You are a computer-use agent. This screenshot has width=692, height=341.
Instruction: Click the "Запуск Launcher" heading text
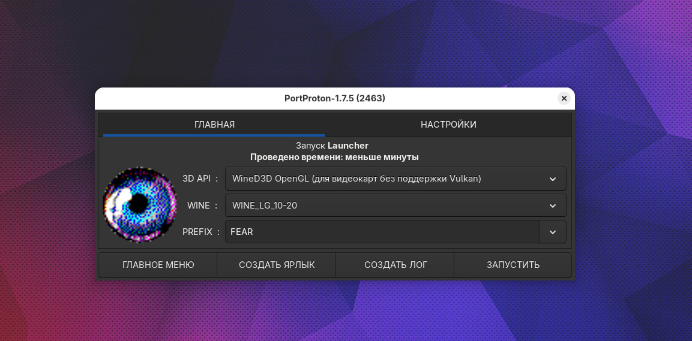pyautogui.click(x=332, y=146)
